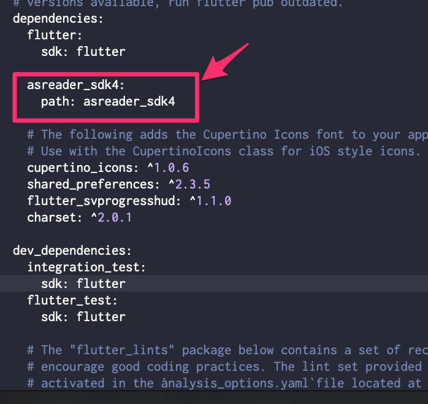Click the 'flutter:' key under dependencies
Viewport: 428px width, 404px height.
click(55, 35)
